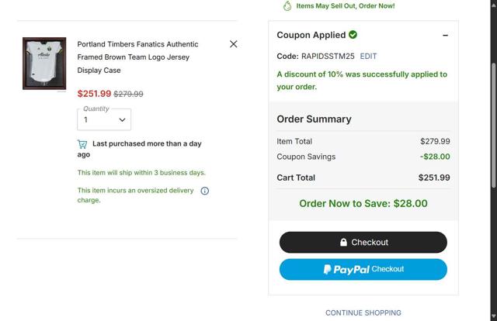
Task: Click the green coupon applied checkmark icon
Action: pos(353,35)
